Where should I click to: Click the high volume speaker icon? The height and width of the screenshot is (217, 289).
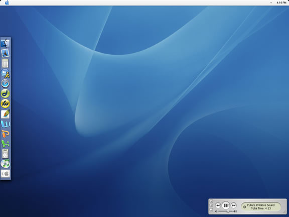235,211
